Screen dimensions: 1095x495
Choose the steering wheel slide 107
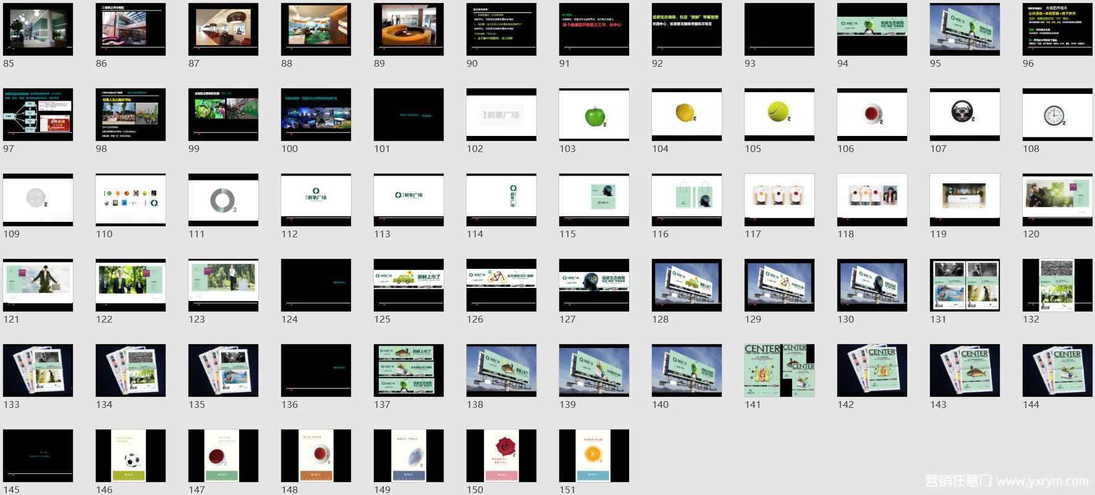(965, 115)
